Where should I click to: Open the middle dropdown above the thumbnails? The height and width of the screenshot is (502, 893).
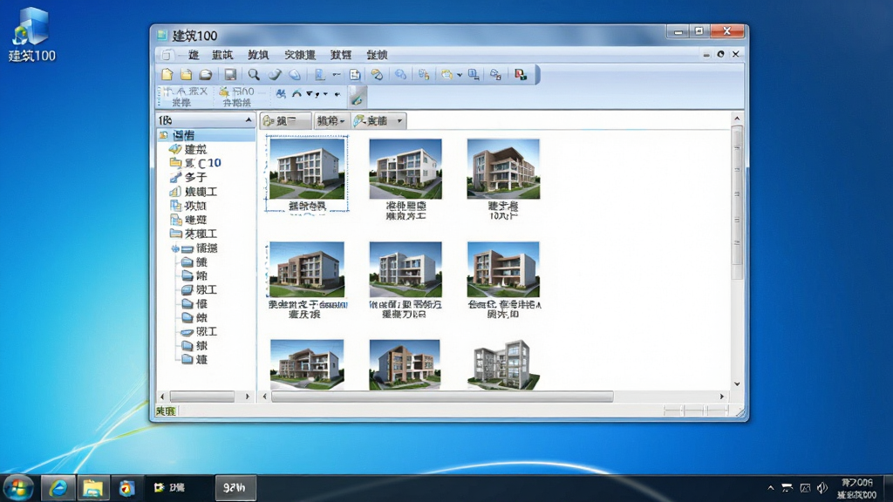[x=331, y=120]
